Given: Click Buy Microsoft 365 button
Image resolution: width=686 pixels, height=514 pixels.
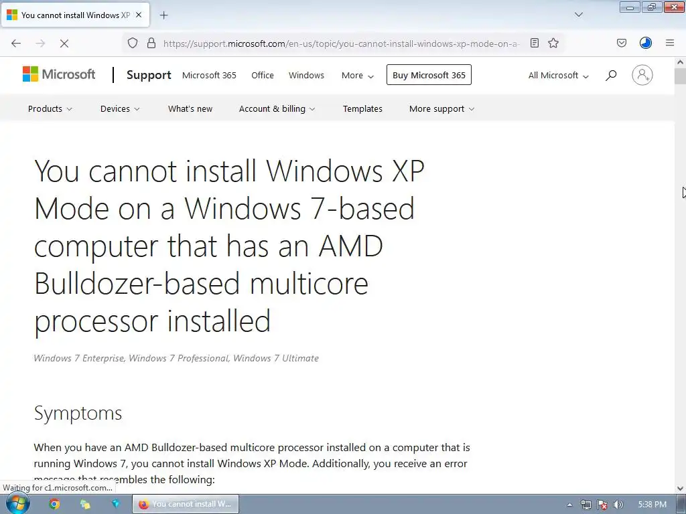Looking at the screenshot, I should [429, 75].
